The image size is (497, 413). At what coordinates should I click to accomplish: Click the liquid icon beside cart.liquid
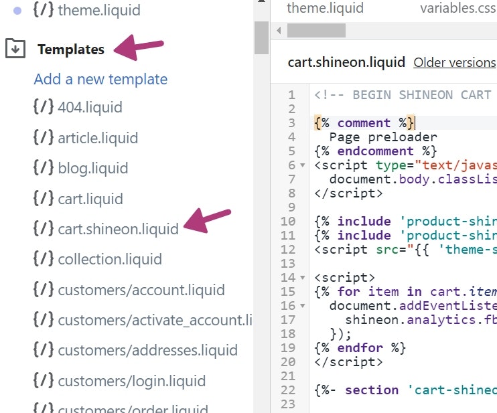click(43, 199)
